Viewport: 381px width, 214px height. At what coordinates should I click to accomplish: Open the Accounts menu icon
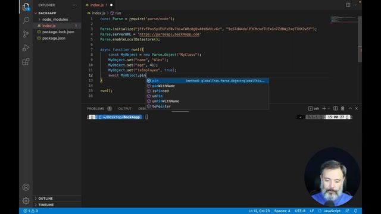tap(26, 187)
